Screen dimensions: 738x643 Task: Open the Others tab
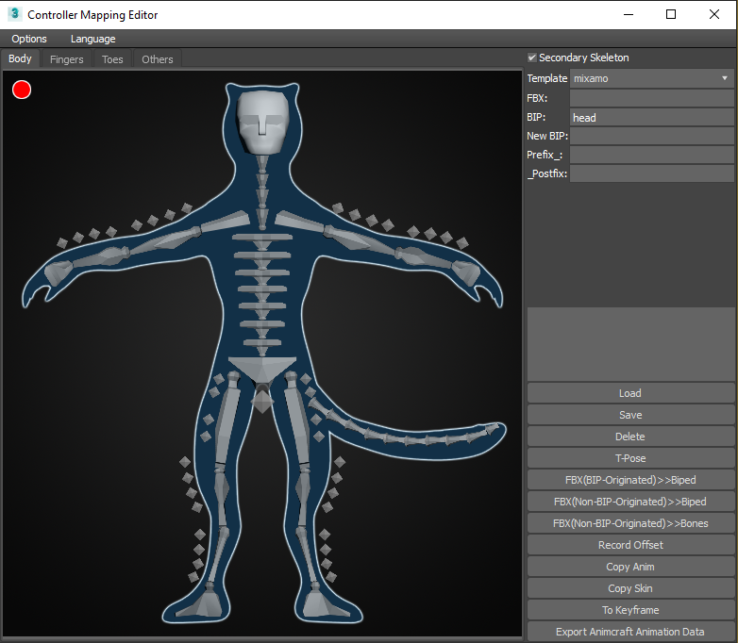(x=157, y=59)
